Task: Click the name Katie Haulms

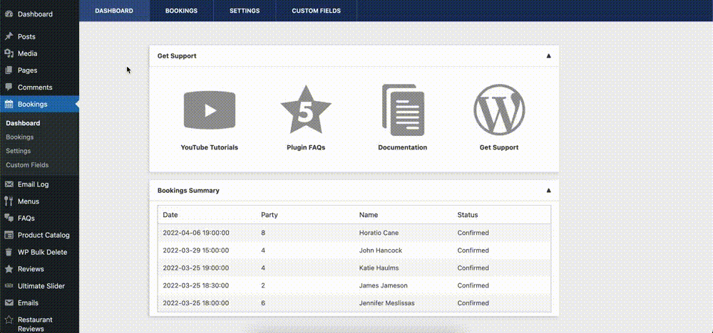Action: coord(379,268)
